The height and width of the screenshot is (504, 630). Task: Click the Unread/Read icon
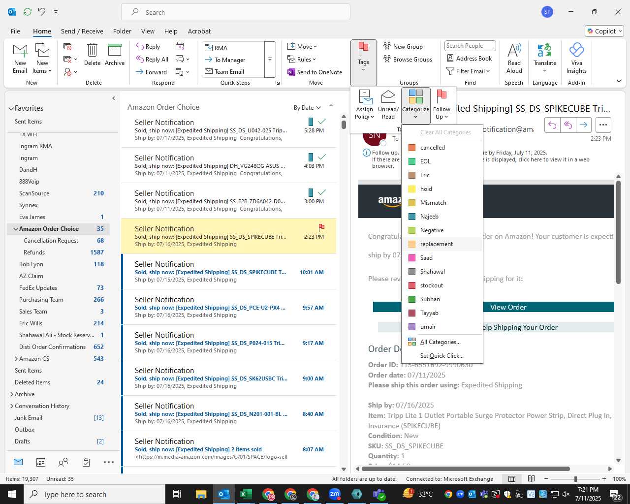(x=388, y=105)
